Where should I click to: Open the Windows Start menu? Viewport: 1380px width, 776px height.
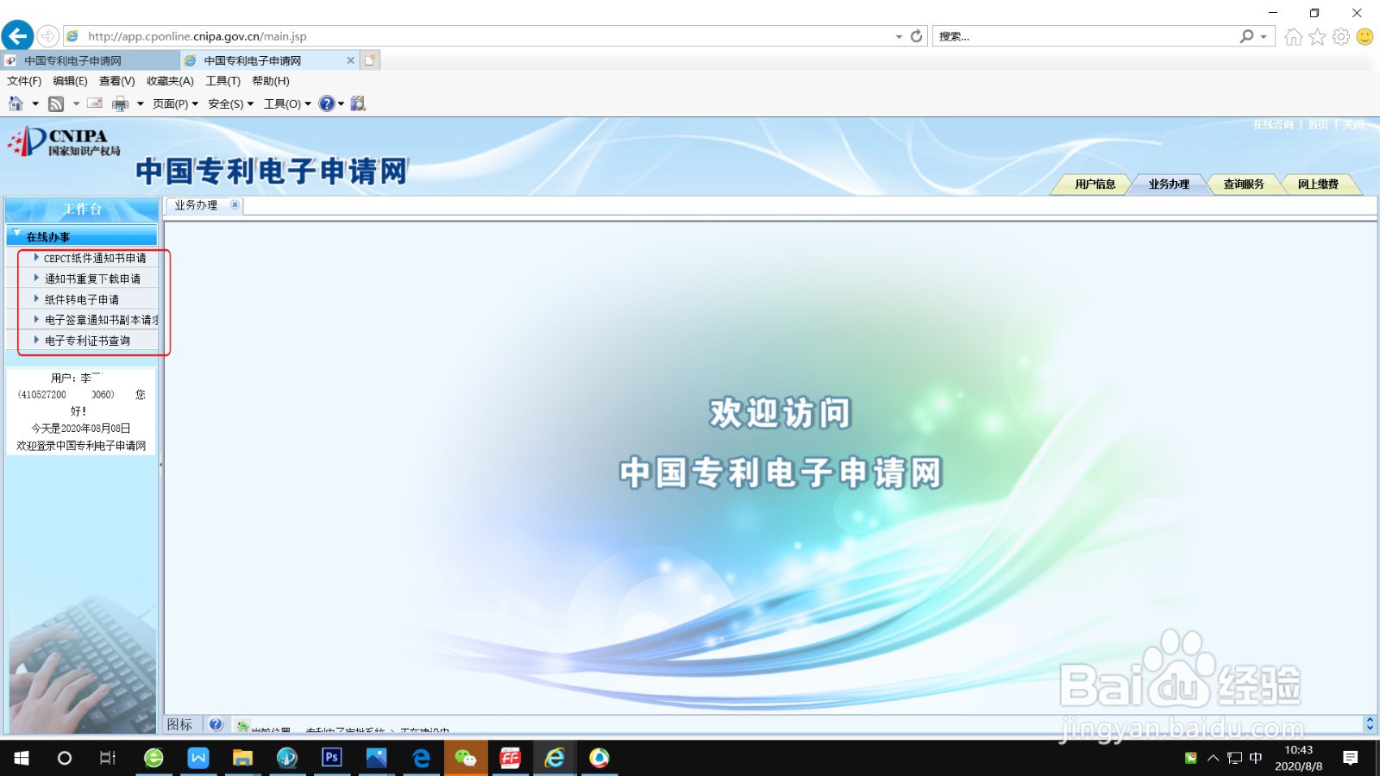pos(22,758)
